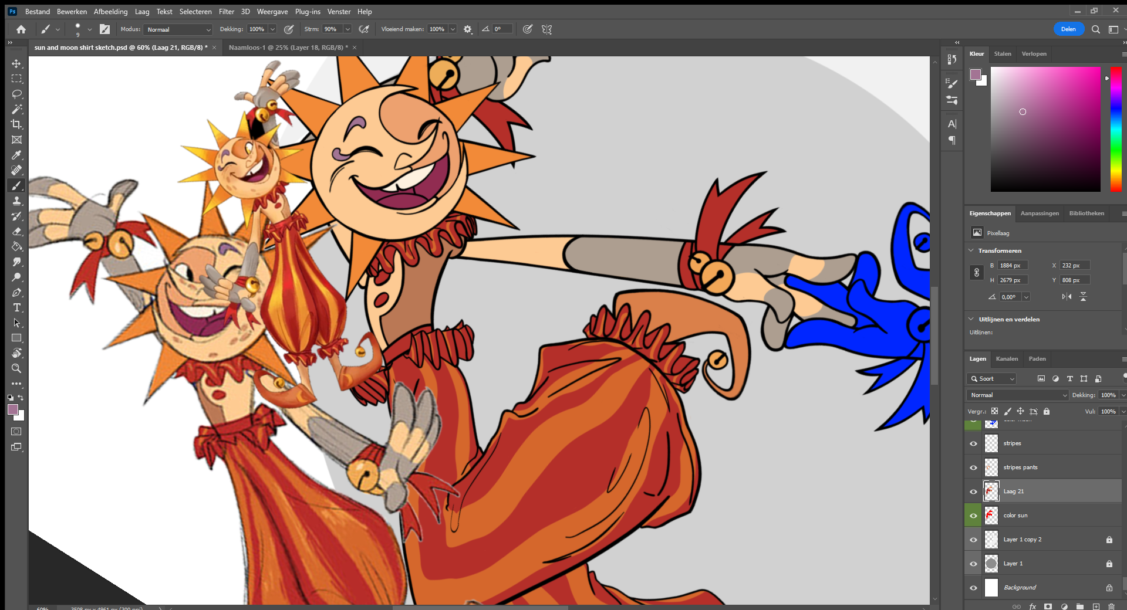Toggle airbrush build-up icon

364,29
